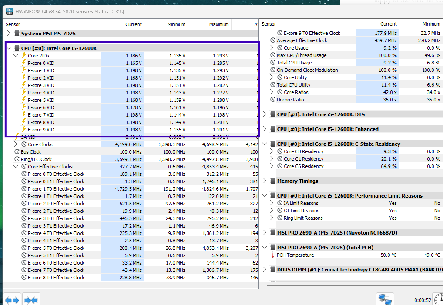Select the E-core 7 VID row

[131, 115]
